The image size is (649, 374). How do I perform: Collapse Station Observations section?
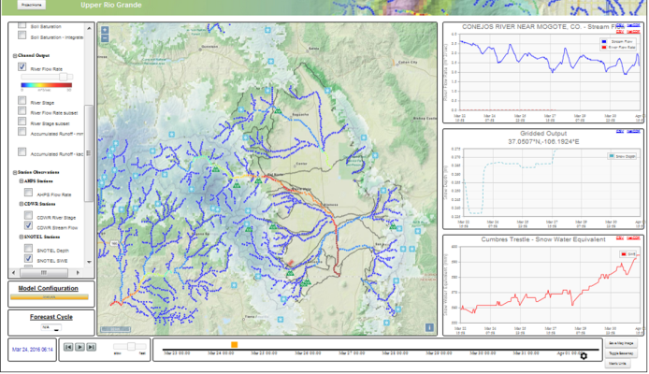[16, 172]
